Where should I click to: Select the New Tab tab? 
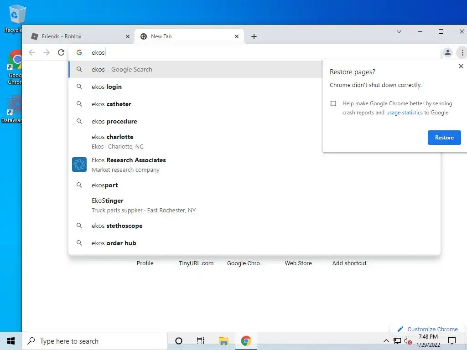[189, 36]
